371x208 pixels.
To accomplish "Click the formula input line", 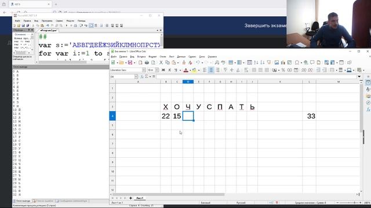I will [x=257, y=76].
